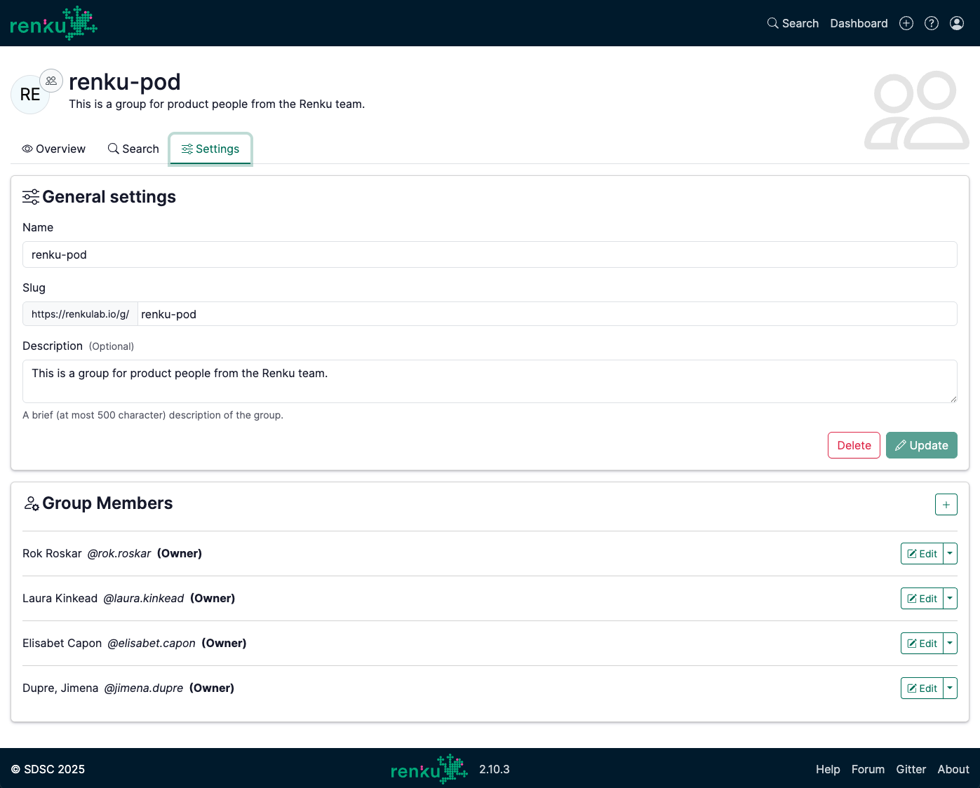This screenshot has height=788, width=980.
Task: Switch to the group Search tab
Action: pyautogui.click(x=133, y=149)
